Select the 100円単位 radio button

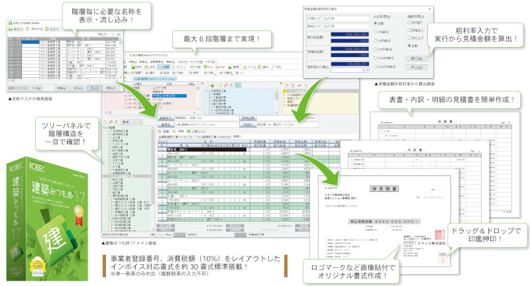pyautogui.click(x=375, y=49)
